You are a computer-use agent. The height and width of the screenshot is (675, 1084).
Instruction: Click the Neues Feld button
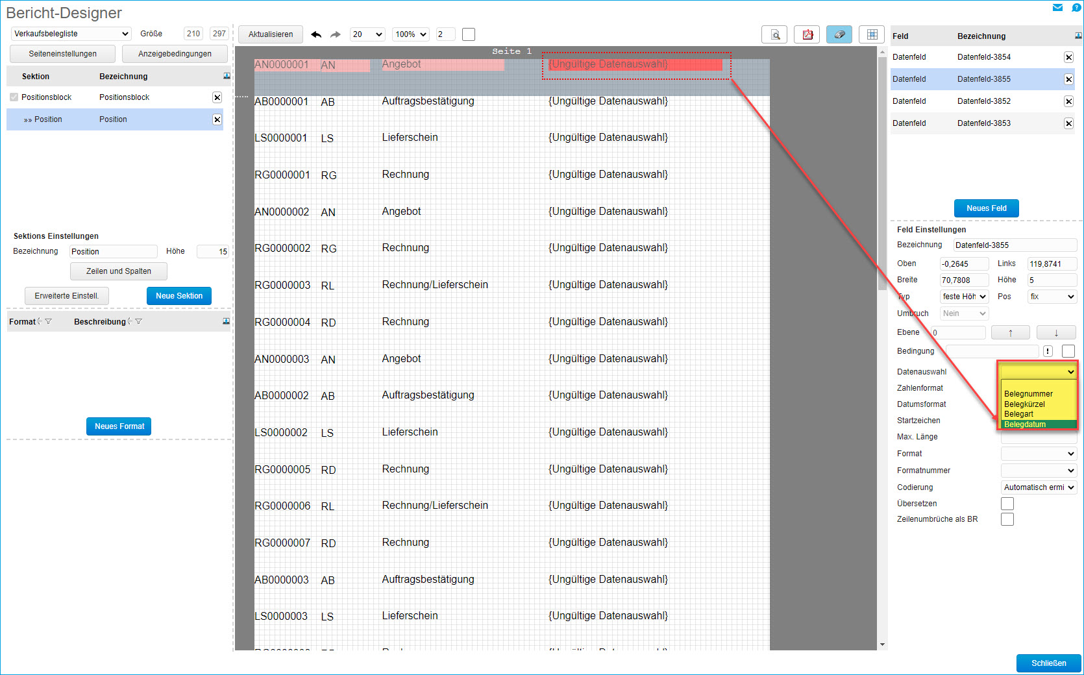[x=986, y=208]
